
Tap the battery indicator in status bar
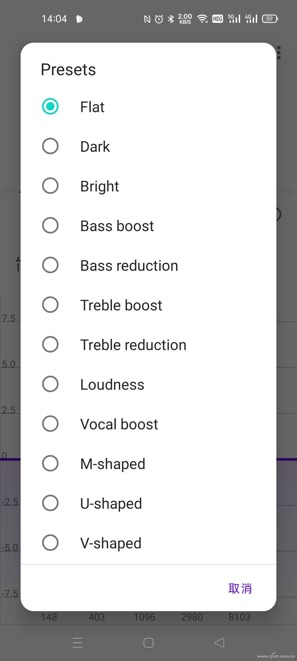pos(270,19)
